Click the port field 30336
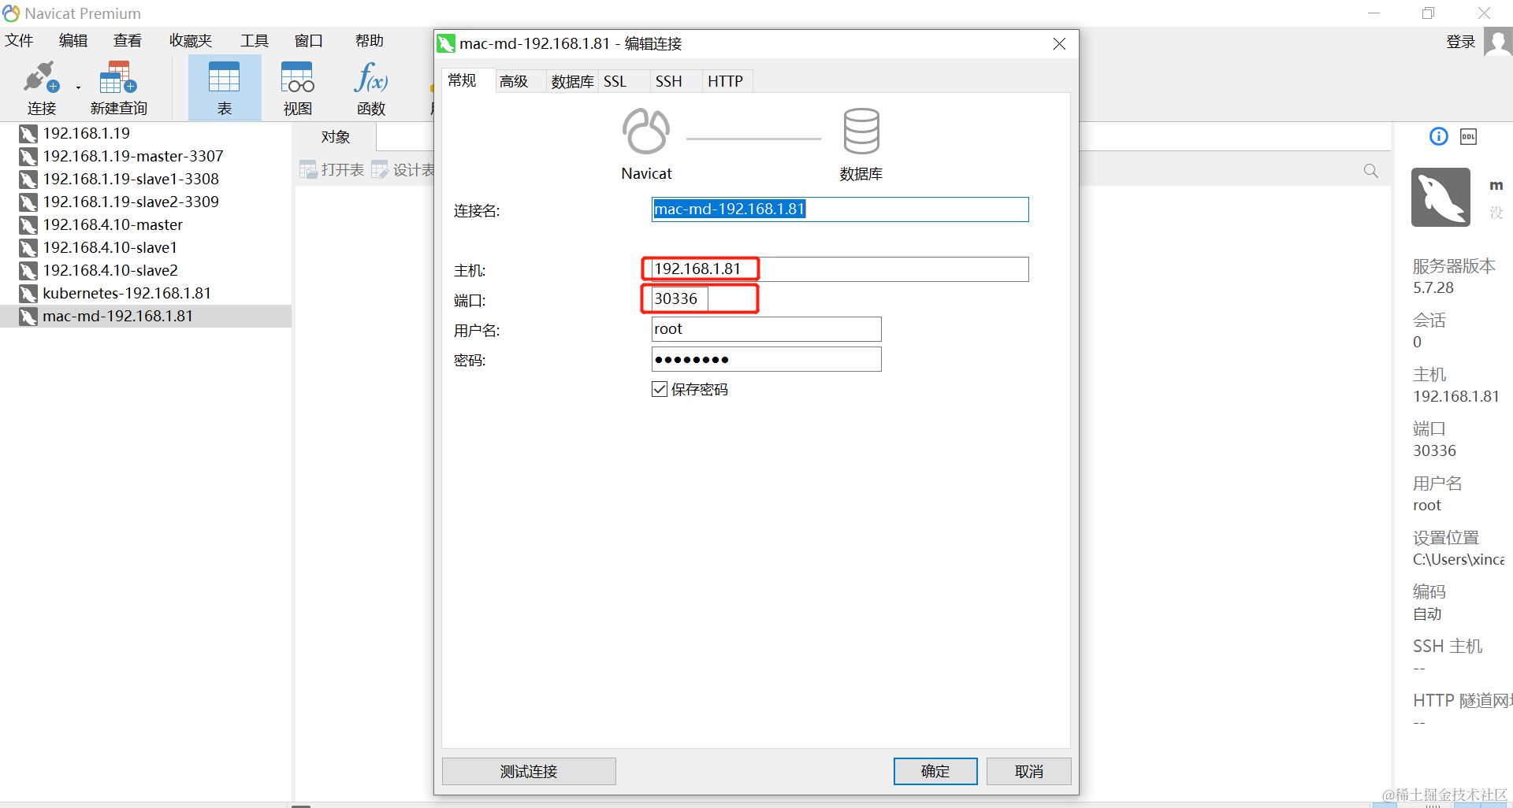Screen dimensions: 1513x808 [680, 299]
